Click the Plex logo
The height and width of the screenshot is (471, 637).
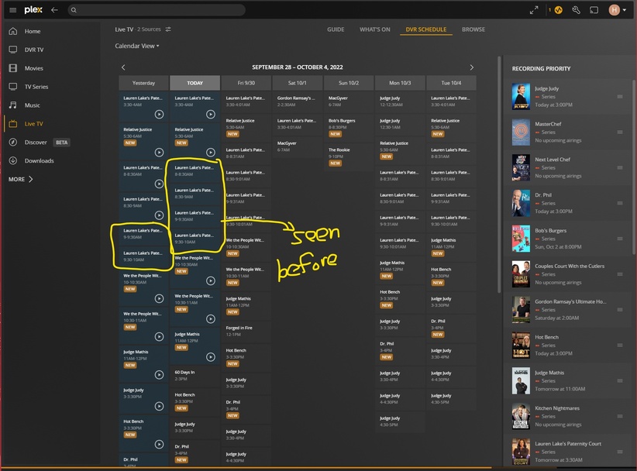point(33,10)
